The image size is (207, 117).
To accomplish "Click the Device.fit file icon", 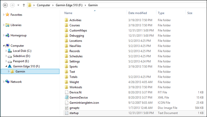I will [67, 92].
